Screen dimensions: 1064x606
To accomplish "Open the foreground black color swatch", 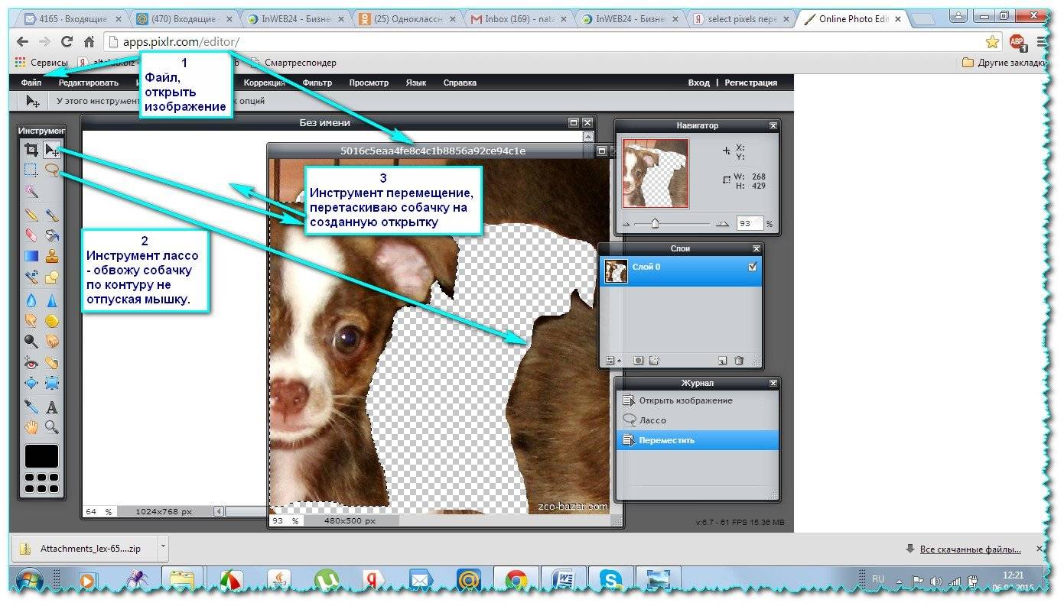I will pos(41,455).
